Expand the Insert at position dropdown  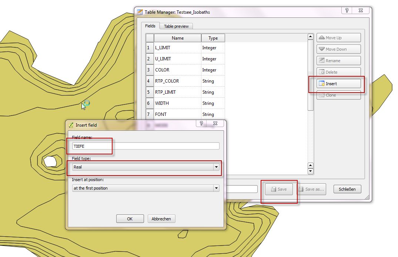tap(146, 188)
